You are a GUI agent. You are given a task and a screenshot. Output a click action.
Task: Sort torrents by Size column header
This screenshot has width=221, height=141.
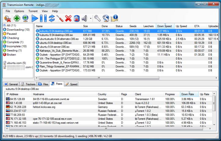[91, 26]
